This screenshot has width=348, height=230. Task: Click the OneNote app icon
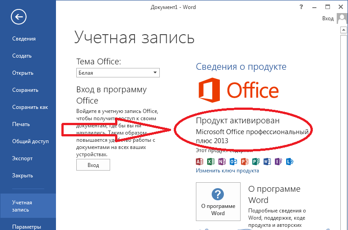[222, 162]
